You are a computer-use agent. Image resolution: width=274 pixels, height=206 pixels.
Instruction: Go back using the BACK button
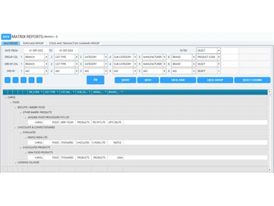(6, 37)
